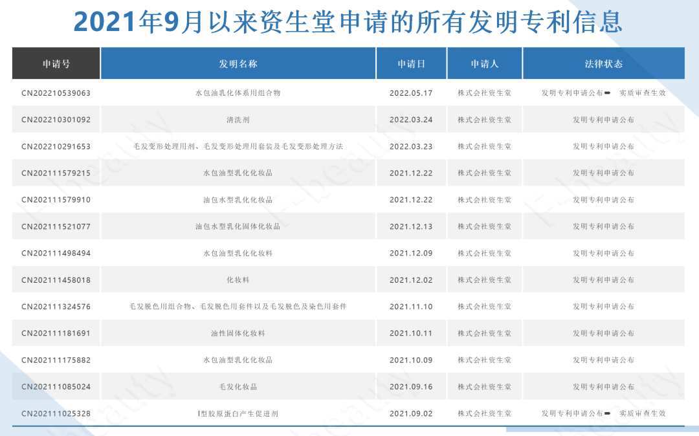Click the 毛发化妆品 patent name
This screenshot has width=699, height=436.
(x=238, y=387)
